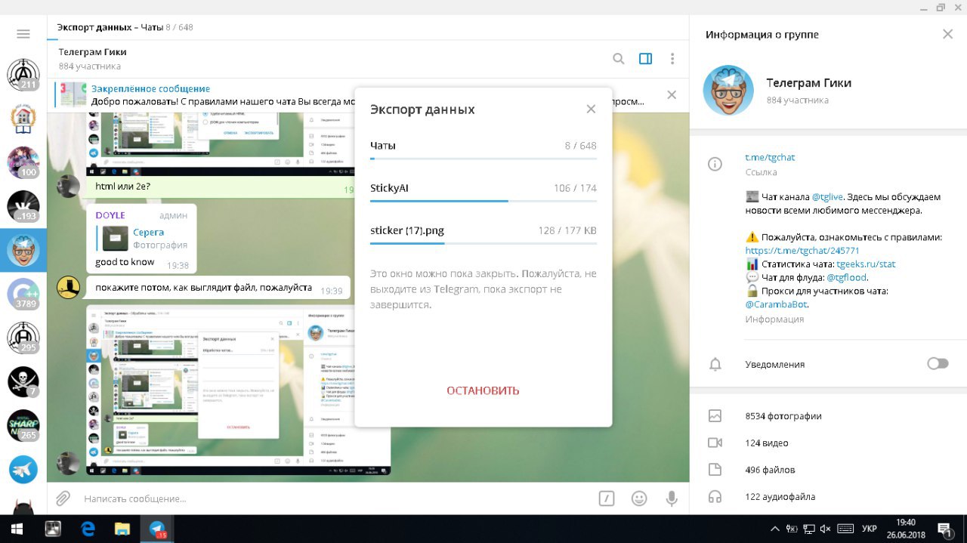Dismiss the pinned message bar
Viewport: 967px width, 543px height.
[671, 94]
